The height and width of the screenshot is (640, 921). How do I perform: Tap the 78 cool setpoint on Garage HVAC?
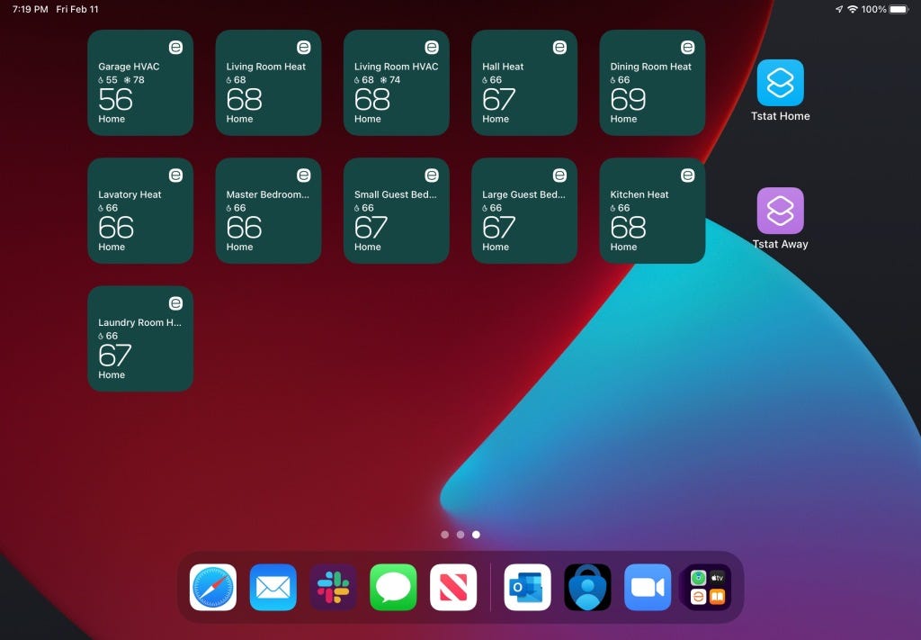[x=139, y=80]
